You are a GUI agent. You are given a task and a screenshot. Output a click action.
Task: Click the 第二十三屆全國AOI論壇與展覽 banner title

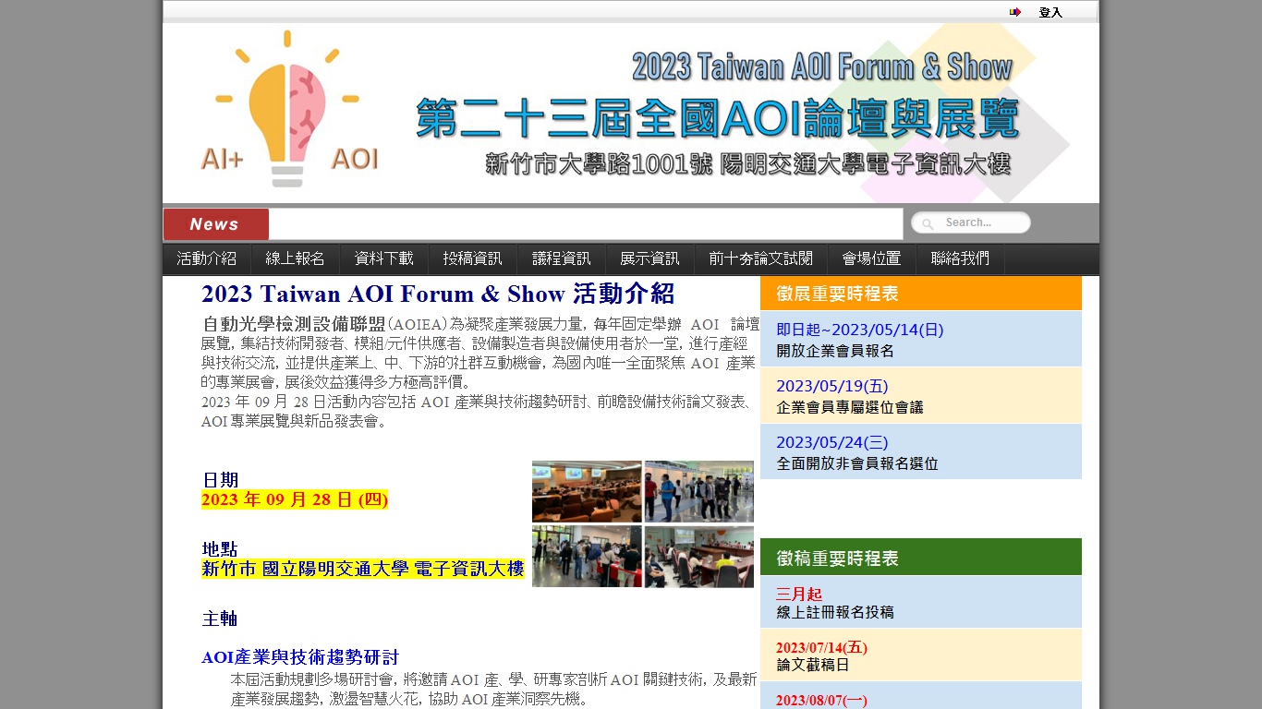coord(717,118)
